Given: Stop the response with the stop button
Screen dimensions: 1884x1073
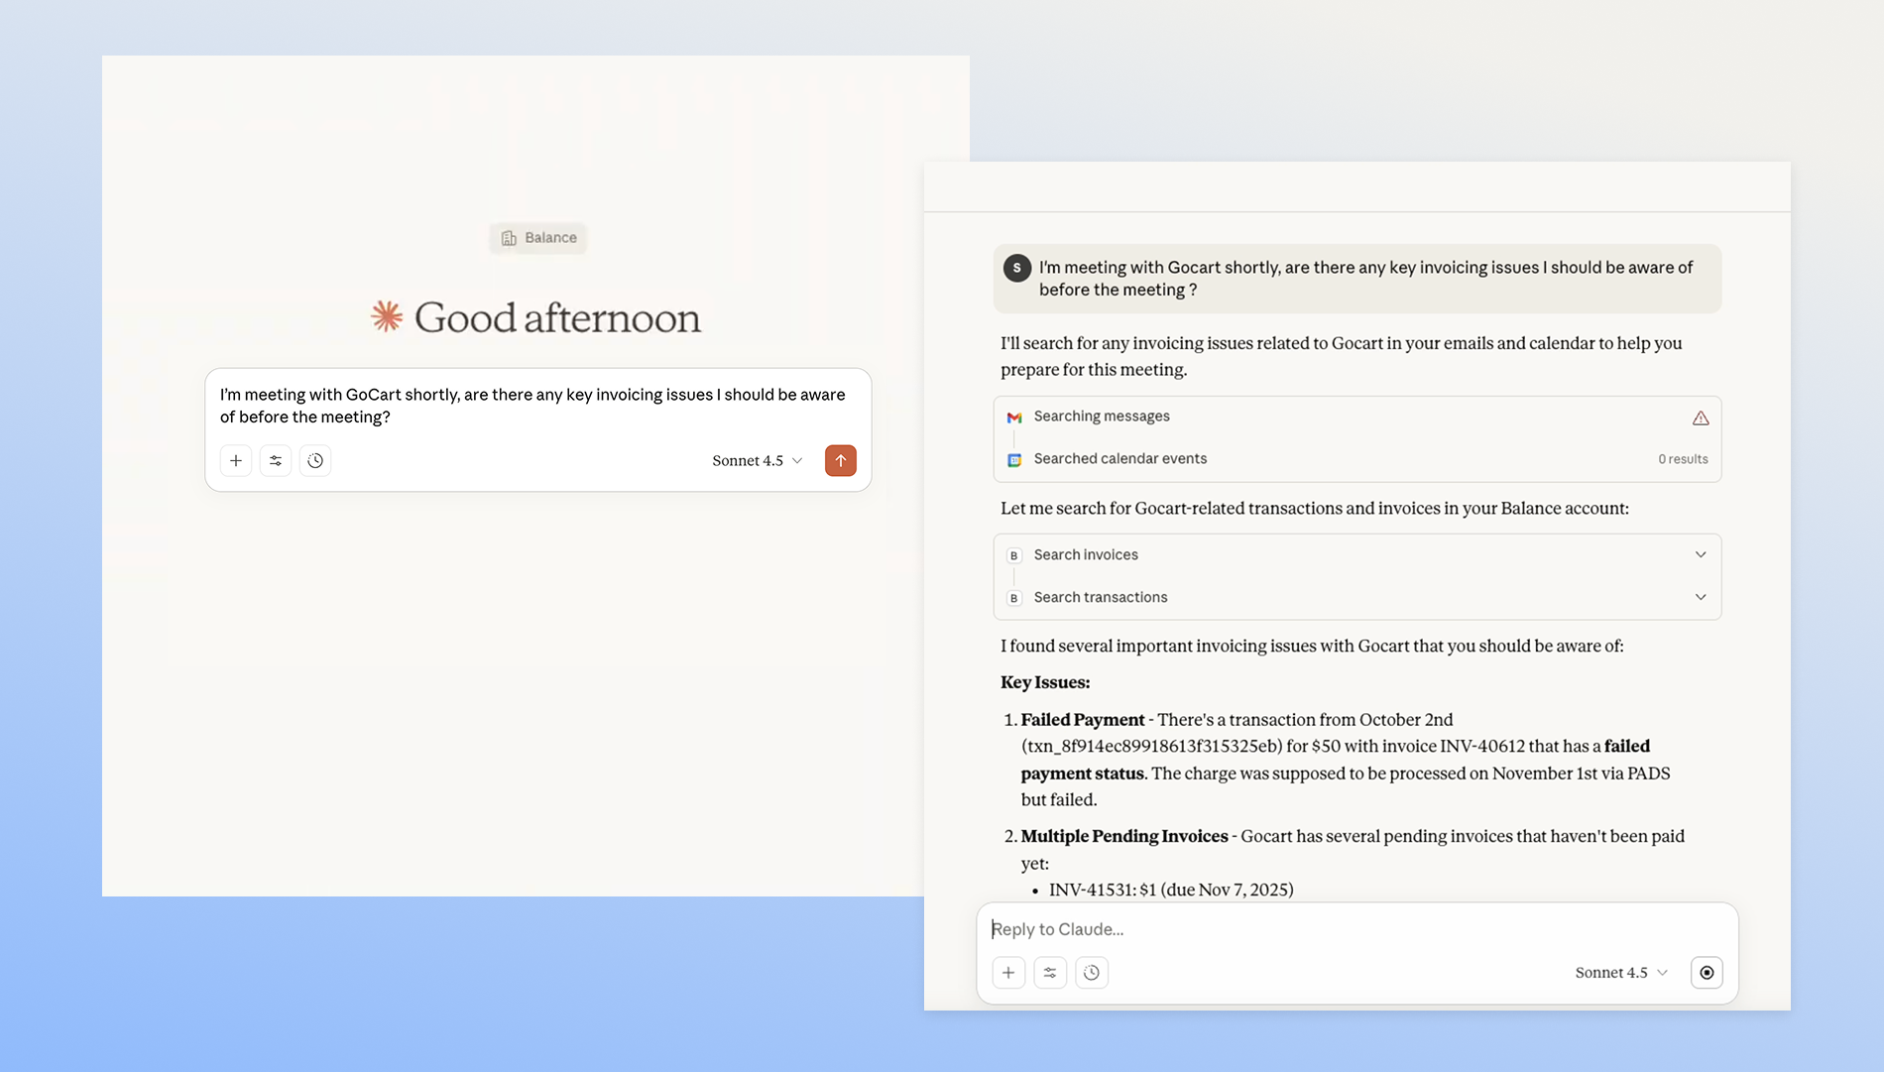Looking at the screenshot, I should click(1707, 973).
